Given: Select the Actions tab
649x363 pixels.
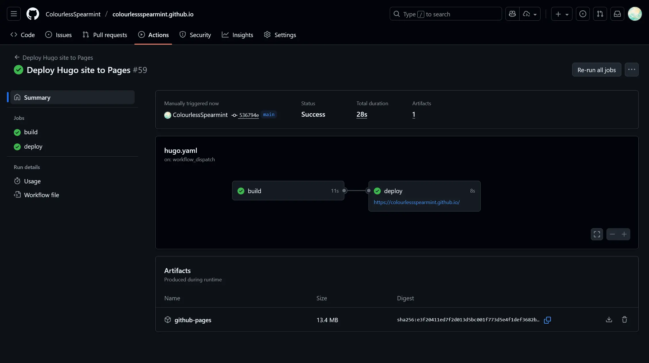Looking at the screenshot, I should click(x=153, y=35).
